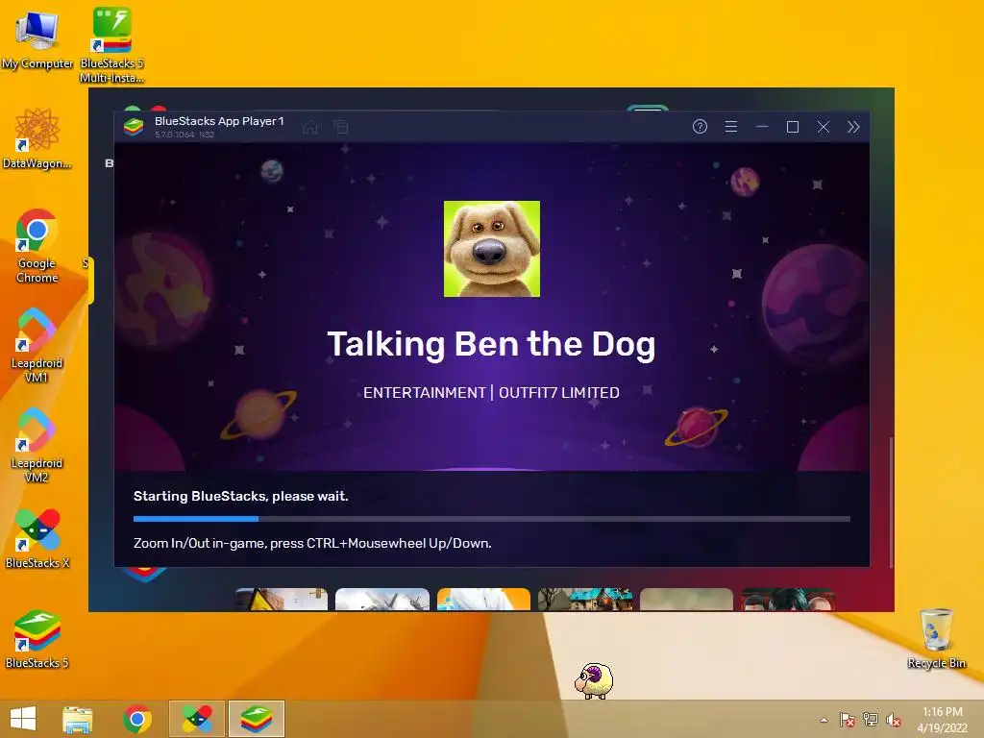Select the Leapdroid VM1 desktop icon
The height and width of the screenshot is (738, 984).
(37, 345)
